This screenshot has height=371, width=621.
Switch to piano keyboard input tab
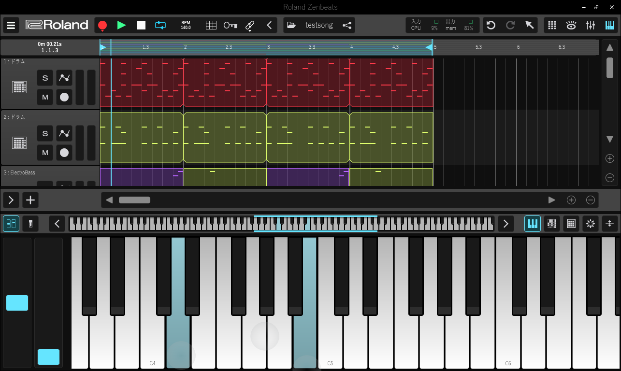pos(533,224)
